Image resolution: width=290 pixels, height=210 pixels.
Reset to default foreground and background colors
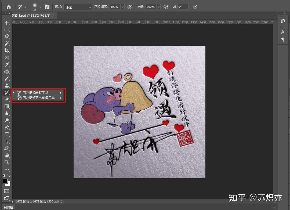(4, 176)
